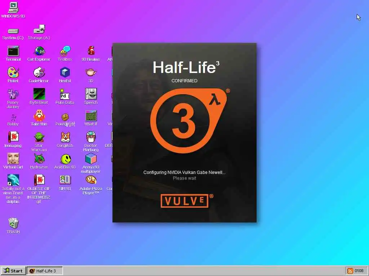This screenshot has height=276, width=369.
Task: Launch the Trollbox chat icon
Action: click(x=65, y=54)
